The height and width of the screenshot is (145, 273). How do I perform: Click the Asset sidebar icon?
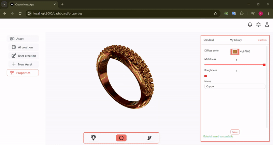pyautogui.click(x=12, y=39)
